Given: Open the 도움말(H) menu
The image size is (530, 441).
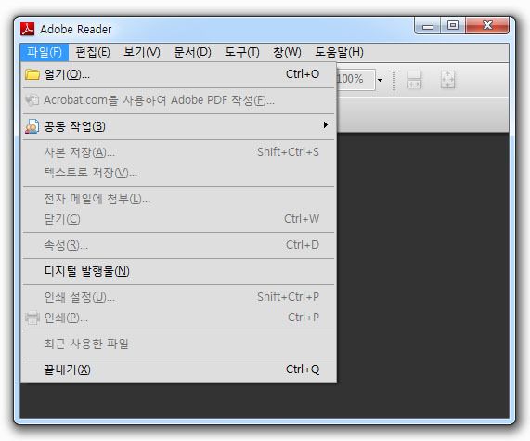Looking at the screenshot, I should pyautogui.click(x=339, y=52).
